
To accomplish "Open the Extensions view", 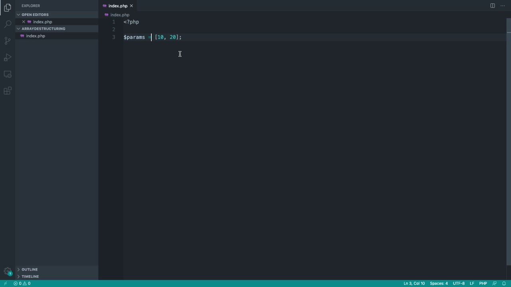I will (8, 91).
